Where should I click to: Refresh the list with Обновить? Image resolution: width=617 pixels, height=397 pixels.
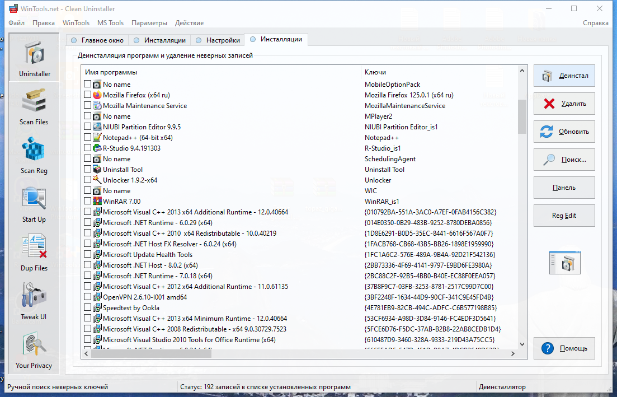[x=564, y=132]
